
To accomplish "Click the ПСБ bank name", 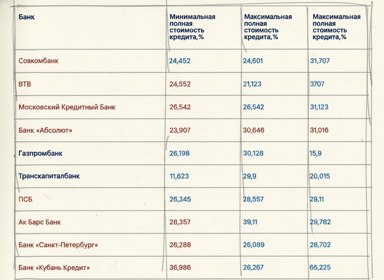I will click(26, 199).
